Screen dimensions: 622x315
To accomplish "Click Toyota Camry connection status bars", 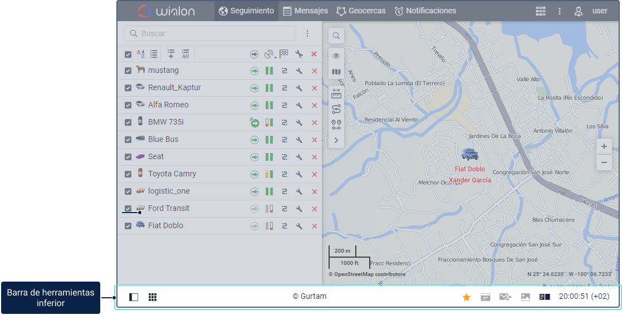I will [270, 174].
